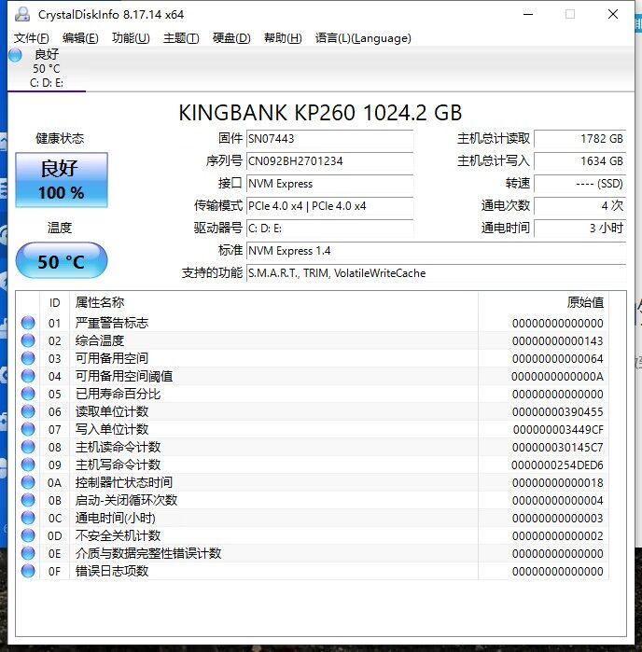Click the 良好 100 % health status button

pos(62,180)
